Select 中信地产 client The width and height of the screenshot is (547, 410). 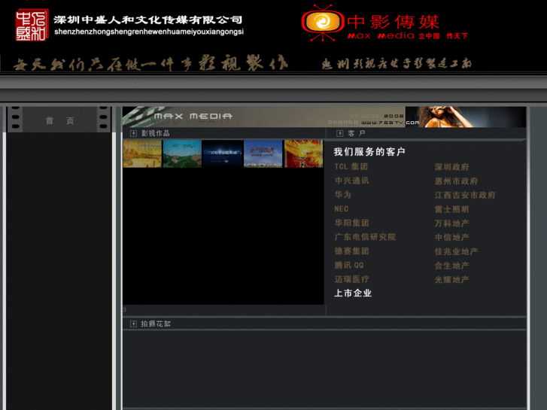pyautogui.click(x=451, y=237)
